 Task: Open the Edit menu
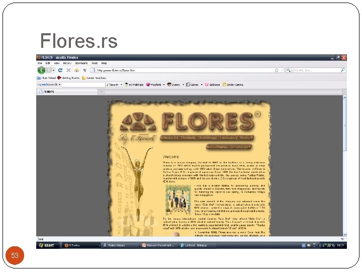pos(48,63)
